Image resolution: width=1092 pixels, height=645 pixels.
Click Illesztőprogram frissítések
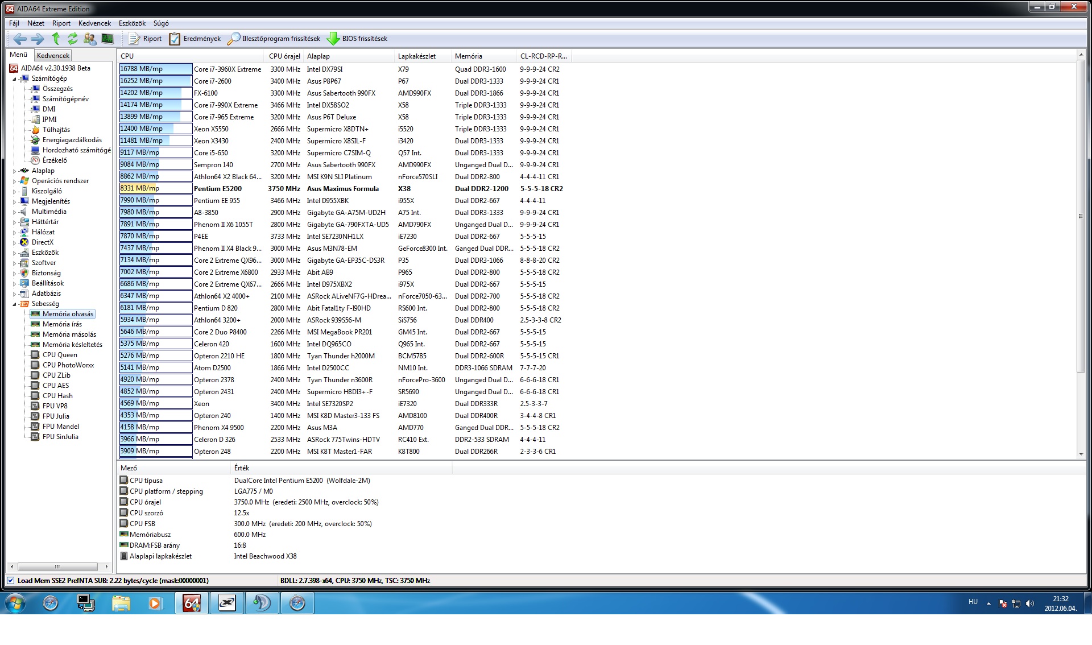click(x=274, y=39)
